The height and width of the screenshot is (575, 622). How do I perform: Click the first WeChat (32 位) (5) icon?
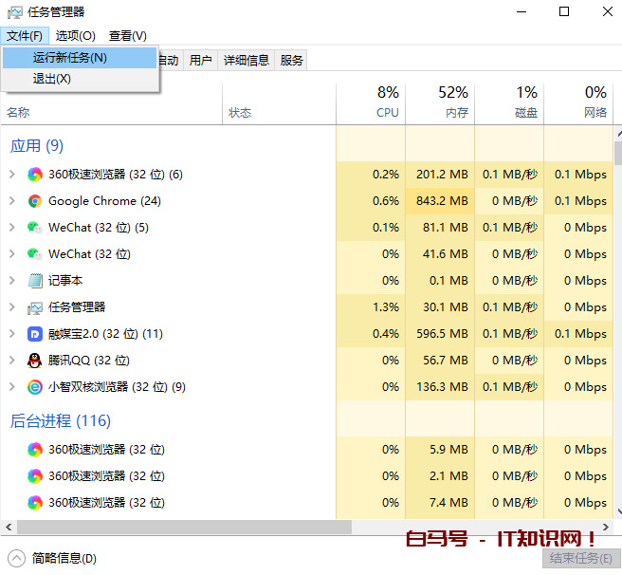coord(35,228)
